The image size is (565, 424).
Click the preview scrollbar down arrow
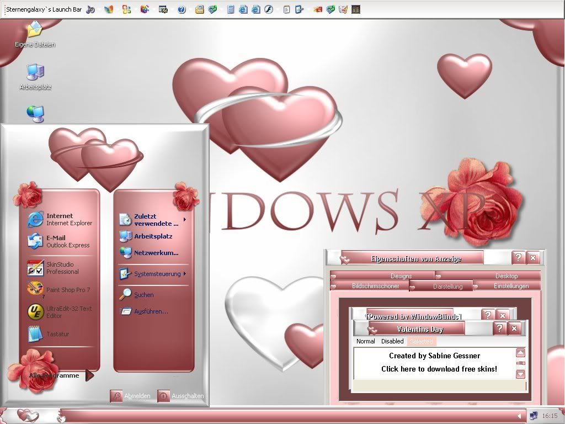(x=521, y=374)
